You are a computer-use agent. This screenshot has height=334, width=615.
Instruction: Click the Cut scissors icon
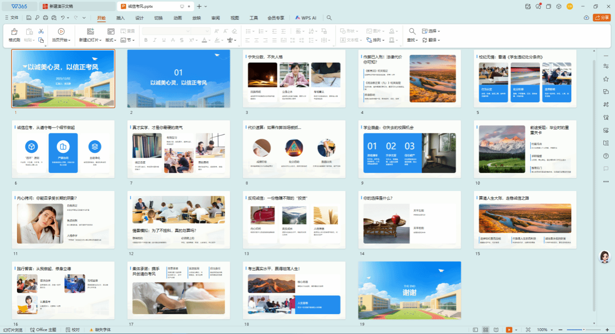pyautogui.click(x=41, y=31)
